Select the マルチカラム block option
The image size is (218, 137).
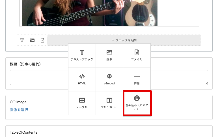(x=109, y=103)
